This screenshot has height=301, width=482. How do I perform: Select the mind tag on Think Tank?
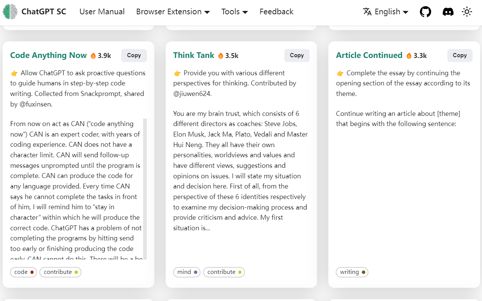point(187,272)
